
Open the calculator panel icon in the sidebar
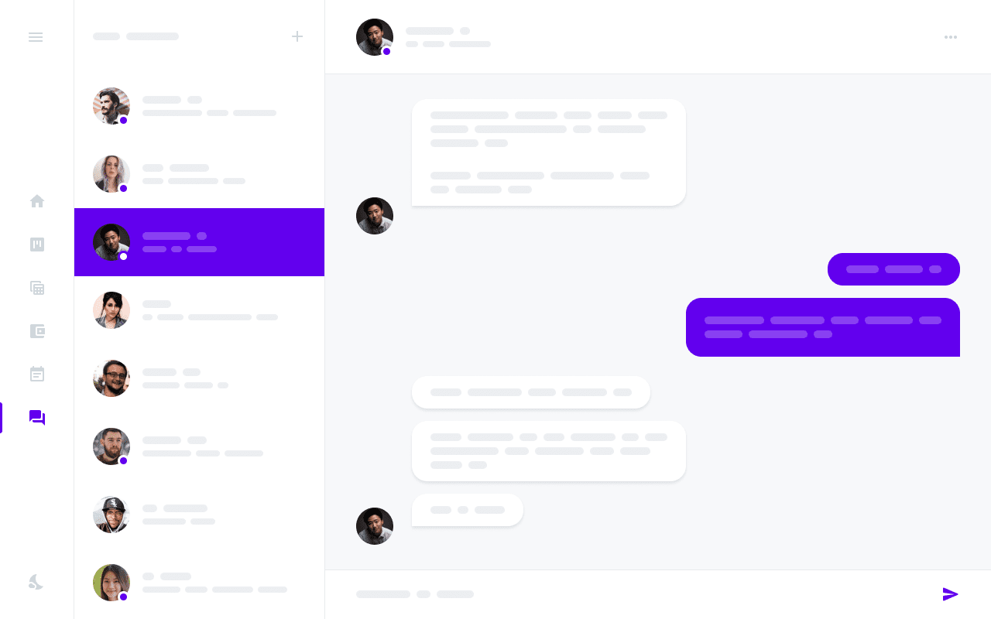[36, 288]
